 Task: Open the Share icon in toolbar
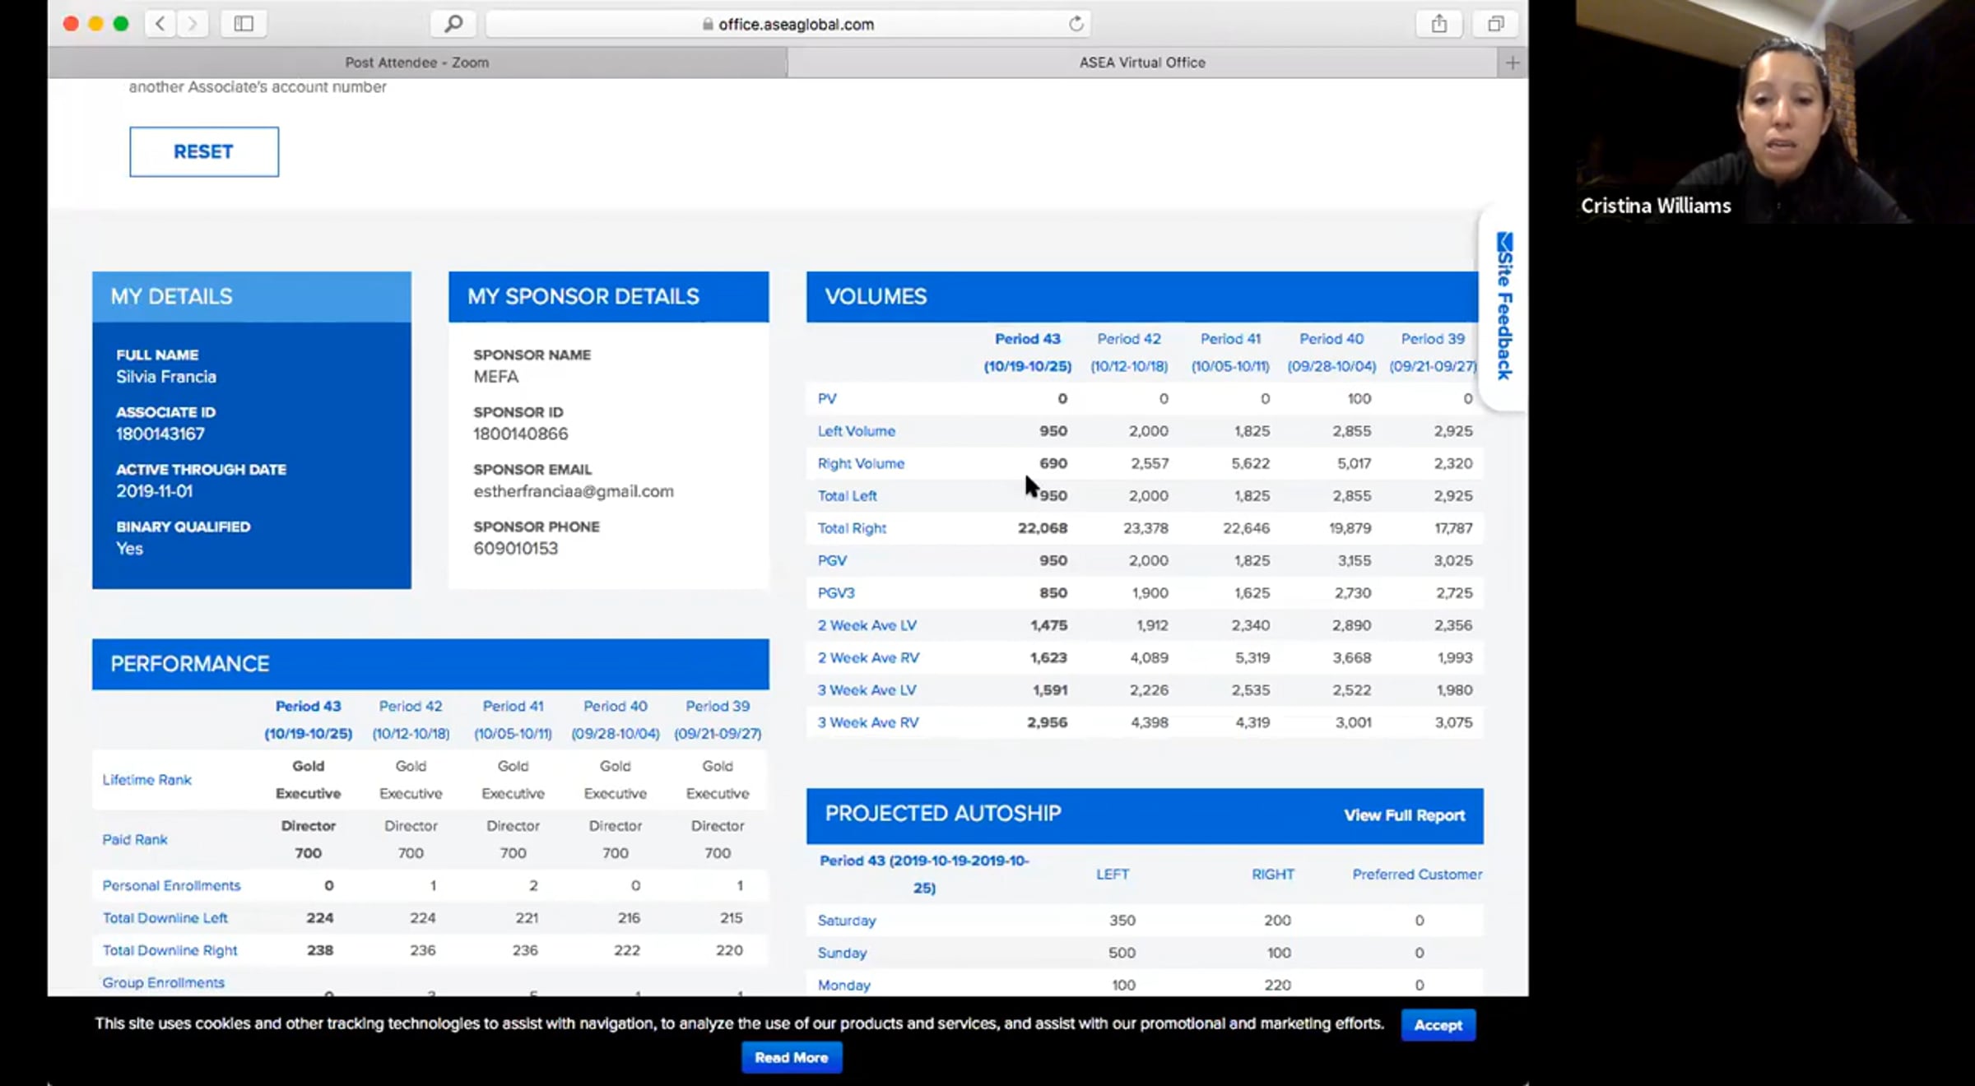1438,24
